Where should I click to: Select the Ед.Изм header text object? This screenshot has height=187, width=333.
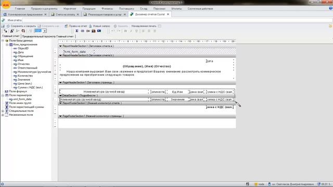(x=177, y=92)
